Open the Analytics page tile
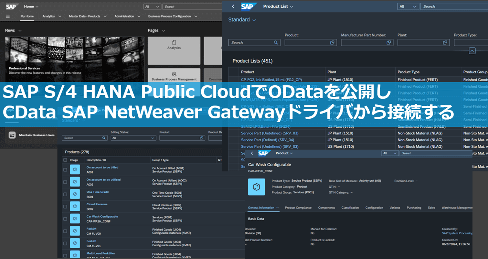This screenshot has height=259, width=488. pyautogui.click(x=174, y=51)
